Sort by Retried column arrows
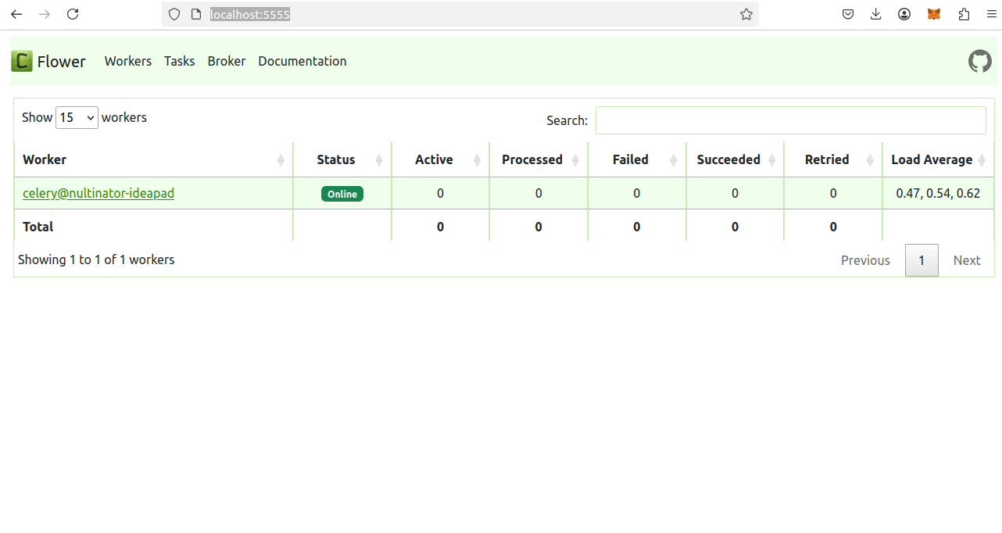Image resolution: width=1002 pixels, height=533 pixels. [869, 160]
